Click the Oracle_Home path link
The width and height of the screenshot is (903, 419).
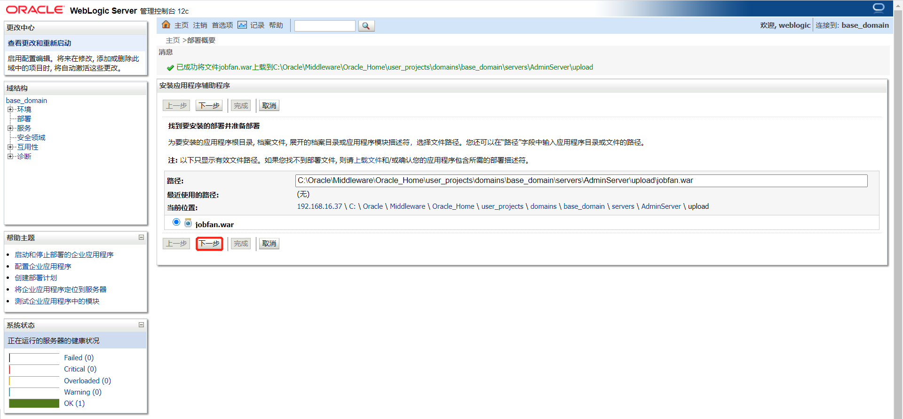pos(453,206)
